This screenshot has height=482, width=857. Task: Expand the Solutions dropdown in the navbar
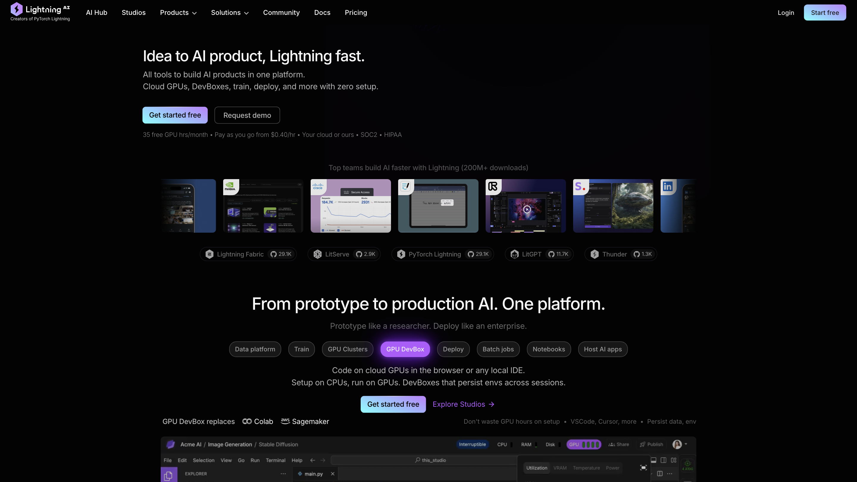click(229, 12)
